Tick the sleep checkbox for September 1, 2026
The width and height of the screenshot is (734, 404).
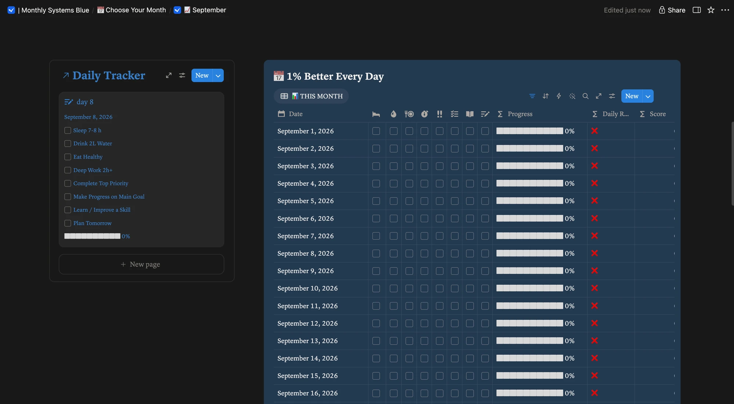(x=376, y=131)
